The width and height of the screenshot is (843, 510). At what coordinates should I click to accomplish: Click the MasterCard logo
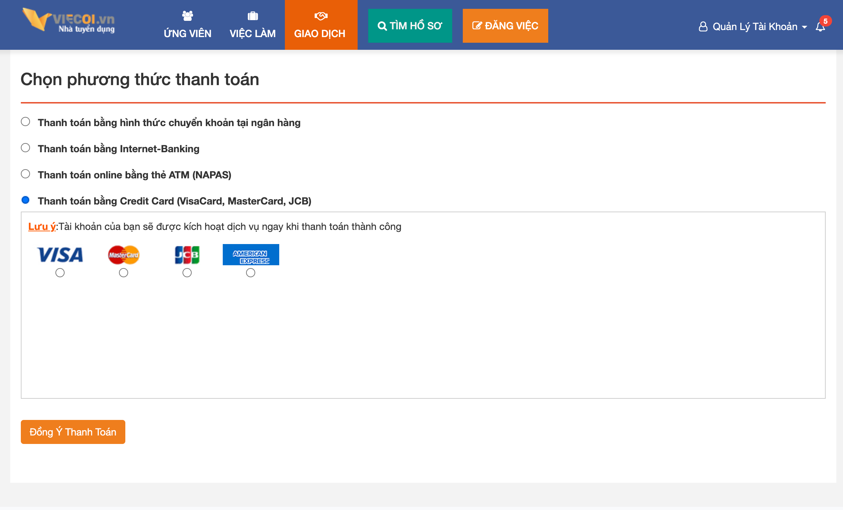click(x=124, y=255)
